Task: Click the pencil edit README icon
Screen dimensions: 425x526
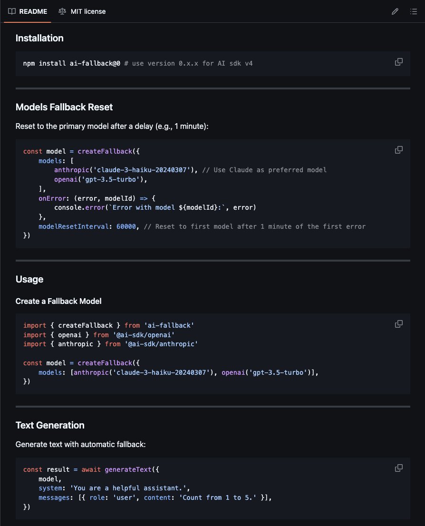Action: pyautogui.click(x=395, y=11)
